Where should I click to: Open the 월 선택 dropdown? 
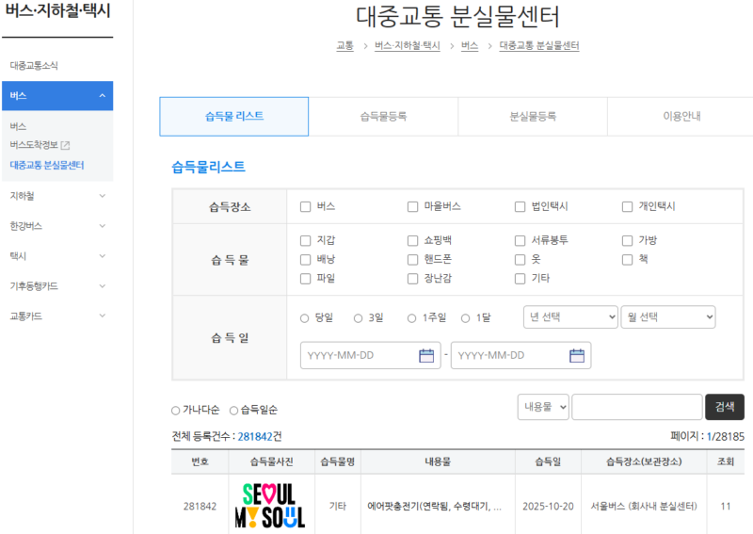pos(668,317)
